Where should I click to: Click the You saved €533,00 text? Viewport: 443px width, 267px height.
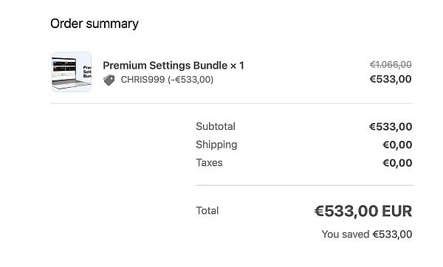[367, 235]
